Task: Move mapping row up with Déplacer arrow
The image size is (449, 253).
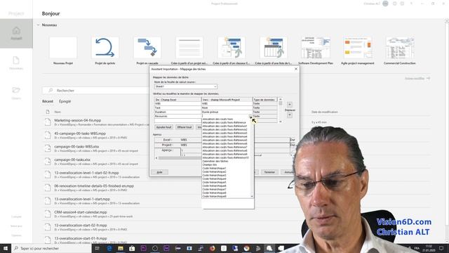Action: [290, 105]
